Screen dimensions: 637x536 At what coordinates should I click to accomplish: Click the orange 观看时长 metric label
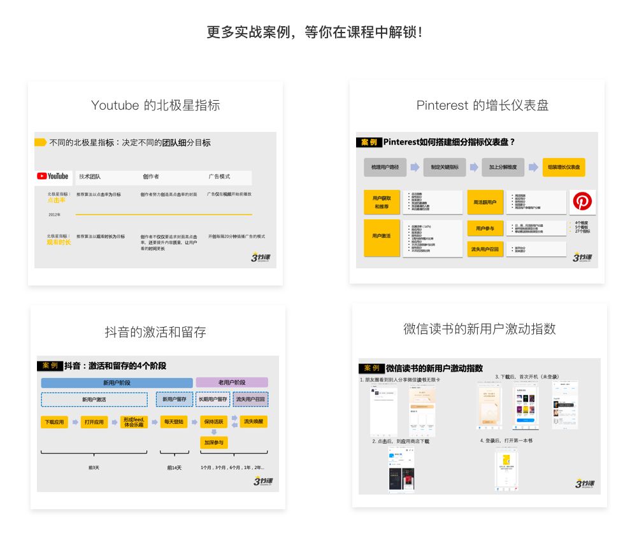(x=59, y=242)
